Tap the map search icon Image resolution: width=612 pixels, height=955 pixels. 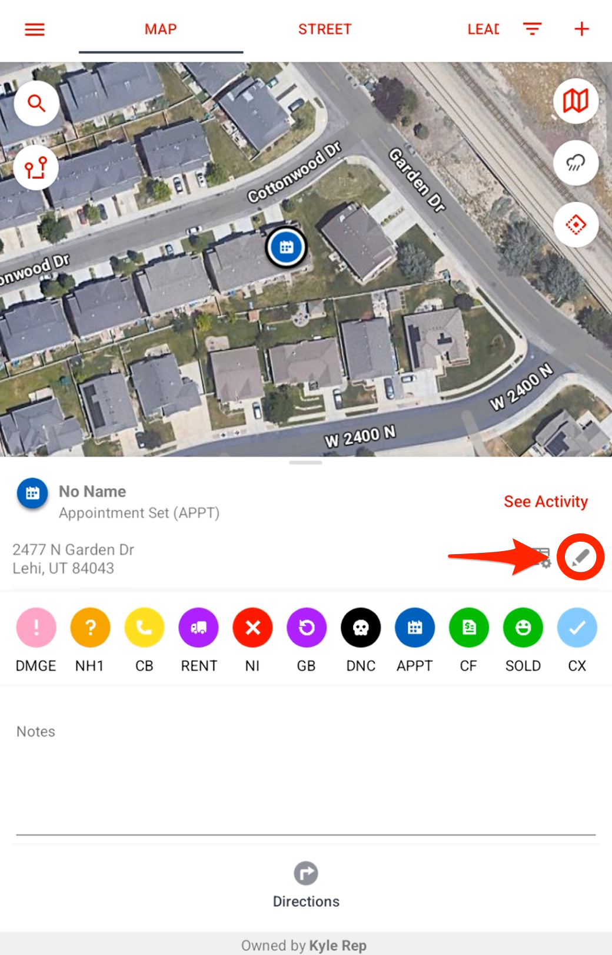point(36,104)
